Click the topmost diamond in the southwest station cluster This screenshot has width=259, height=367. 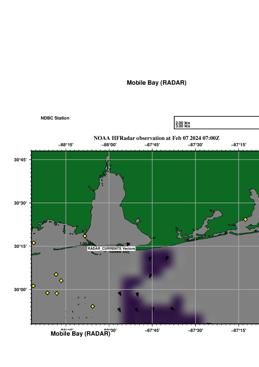pyautogui.click(x=56, y=274)
